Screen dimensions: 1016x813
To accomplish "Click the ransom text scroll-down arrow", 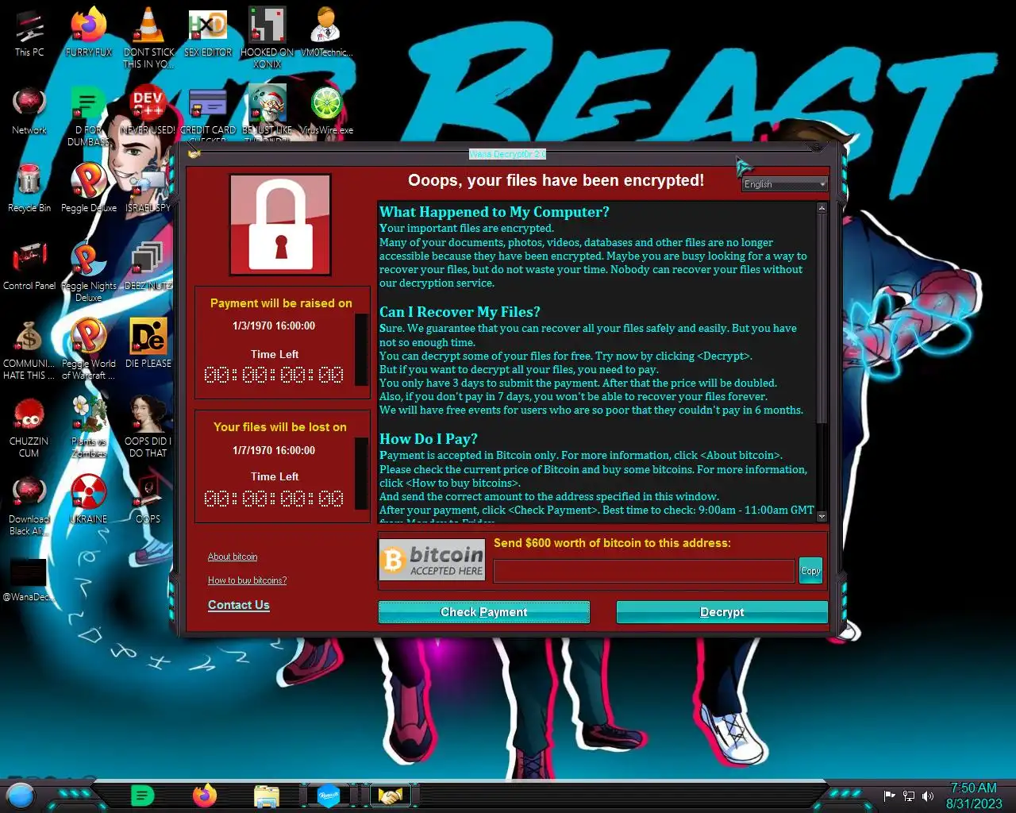I will click(822, 517).
